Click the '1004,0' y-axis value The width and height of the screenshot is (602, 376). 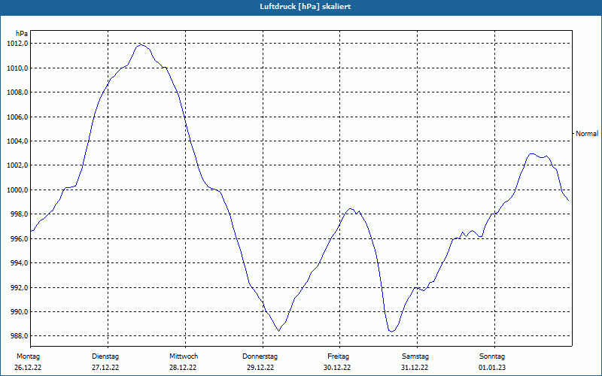[17, 141]
